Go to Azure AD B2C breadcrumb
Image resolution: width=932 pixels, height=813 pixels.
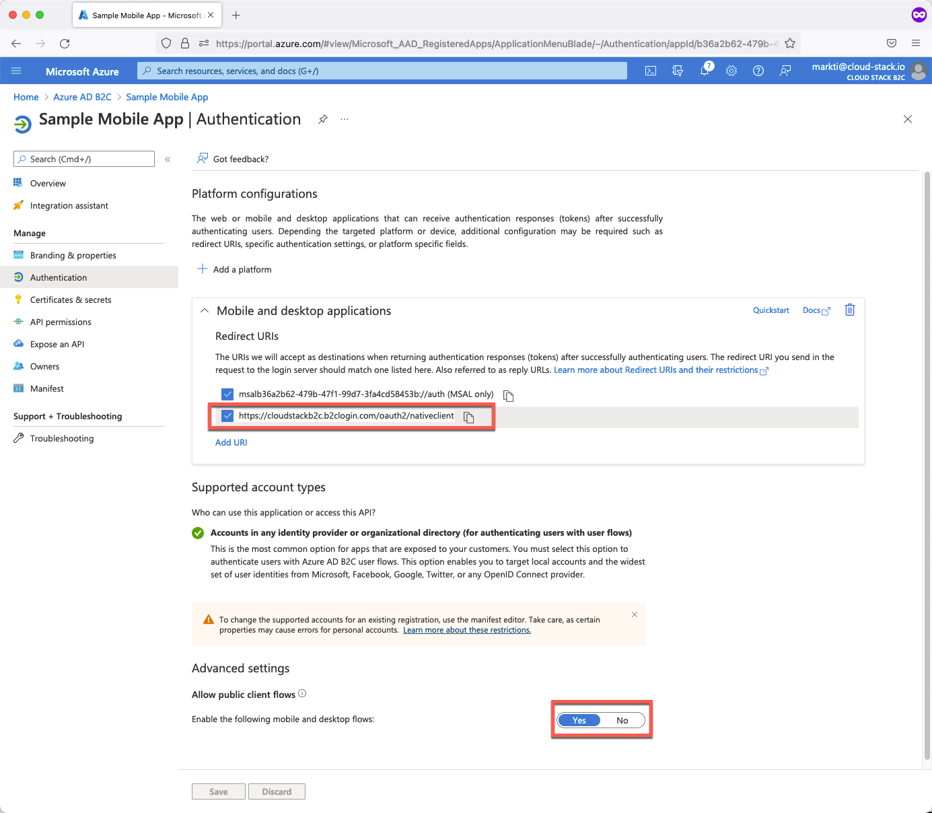pos(82,97)
